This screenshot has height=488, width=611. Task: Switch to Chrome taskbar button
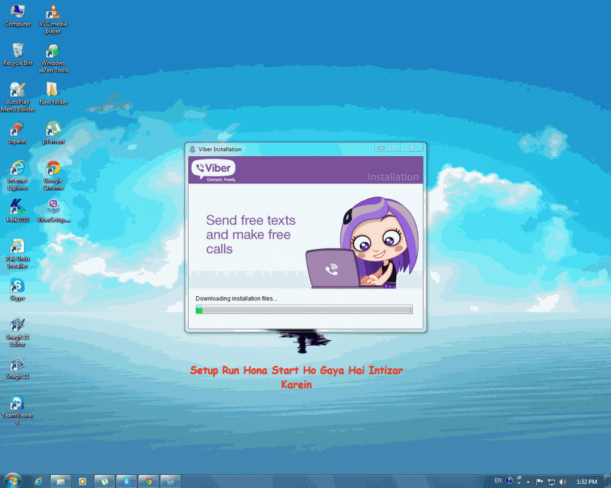(149, 481)
